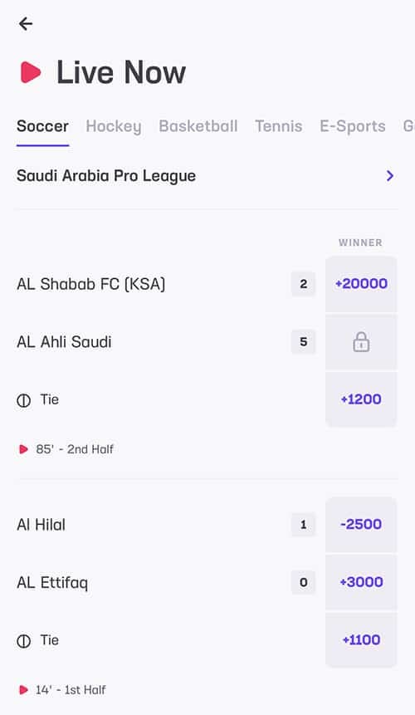Screen dimensions: 415x715
Task: Select the Soccer tab
Action: pyautogui.click(x=43, y=126)
